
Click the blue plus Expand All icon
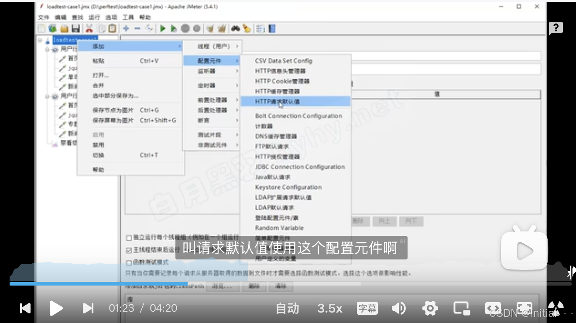[x=126, y=29]
